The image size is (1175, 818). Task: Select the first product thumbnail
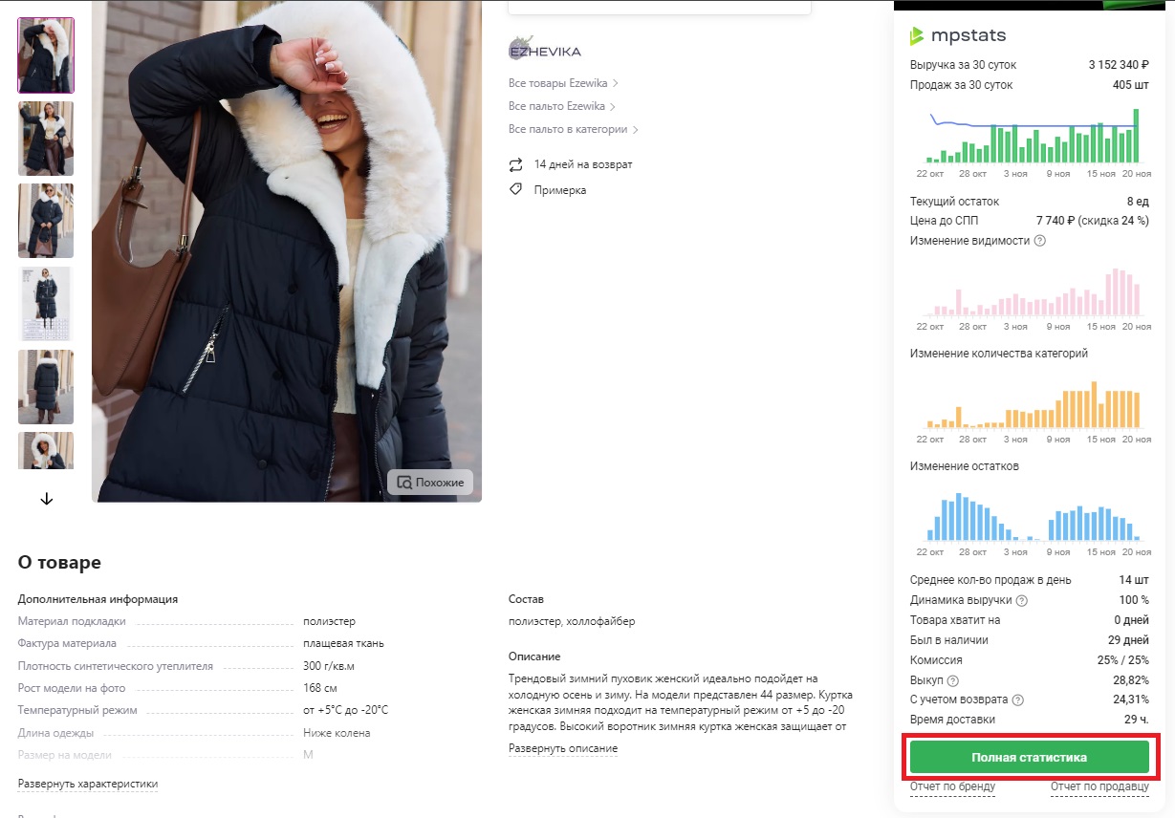pyautogui.click(x=46, y=55)
